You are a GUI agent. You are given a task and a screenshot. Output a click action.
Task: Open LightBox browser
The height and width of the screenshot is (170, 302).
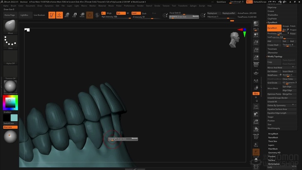(x=24, y=15)
